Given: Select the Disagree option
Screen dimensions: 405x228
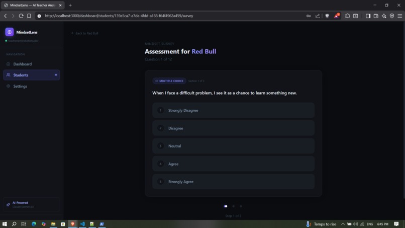Looking at the screenshot, I should 233,128.
